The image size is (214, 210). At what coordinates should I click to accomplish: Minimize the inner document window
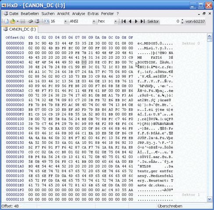(x=199, y=14)
